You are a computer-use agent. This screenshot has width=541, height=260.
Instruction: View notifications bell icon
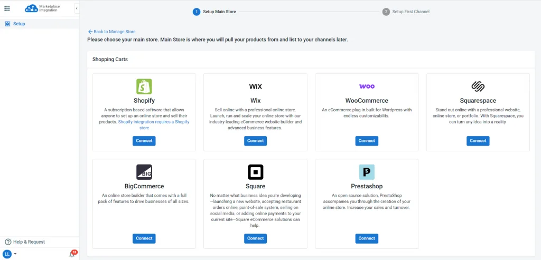pos(72,254)
